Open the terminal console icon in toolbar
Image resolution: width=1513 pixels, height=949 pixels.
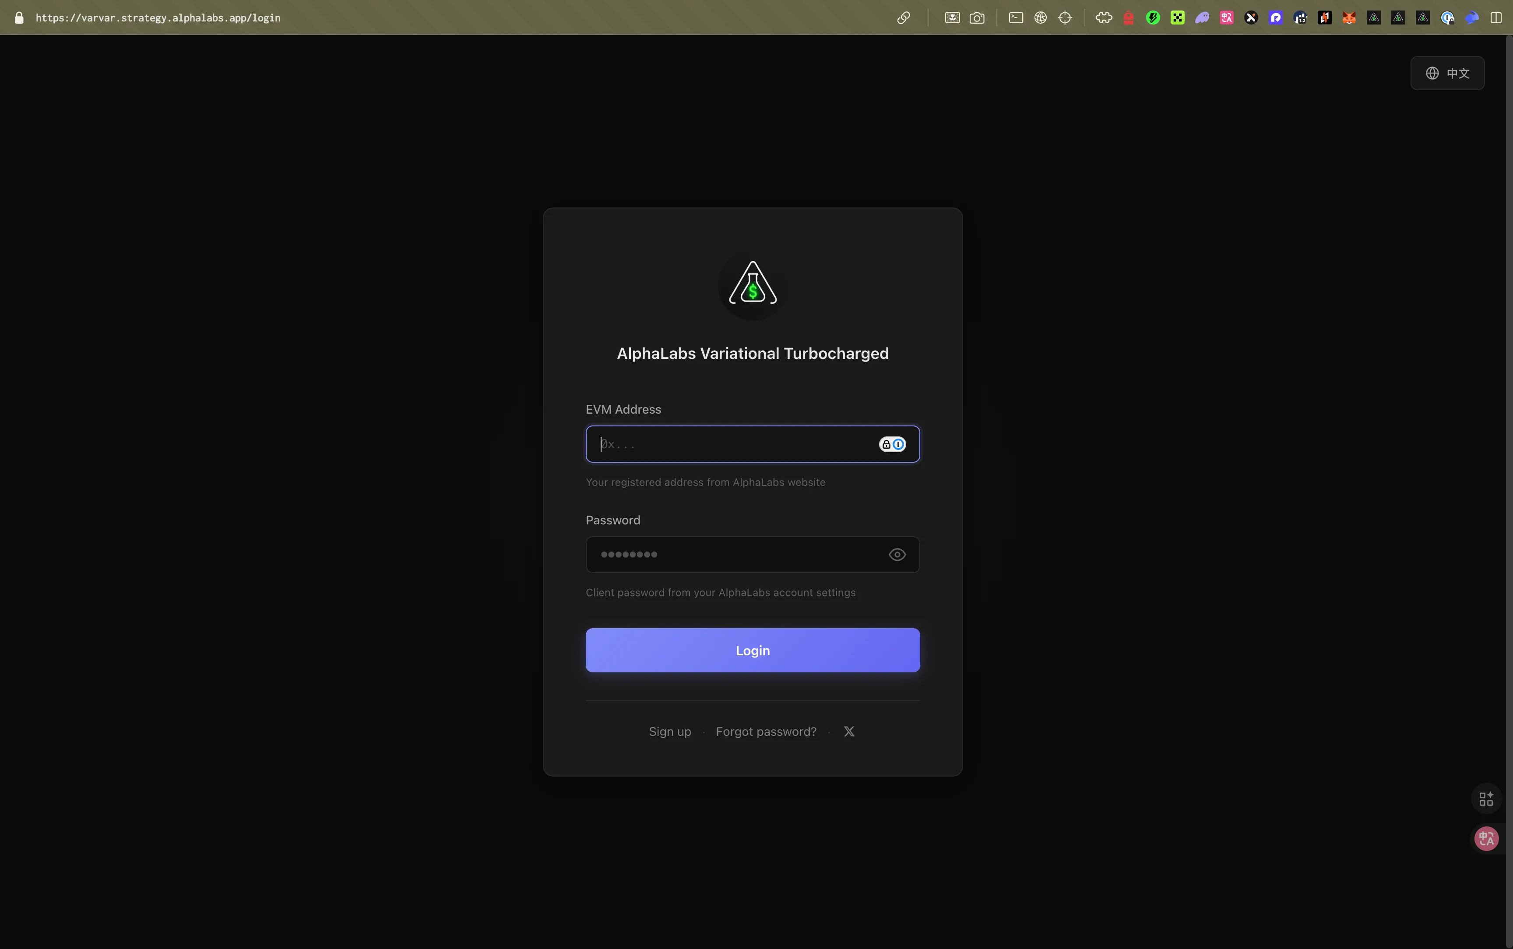click(x=1016, y=18)
